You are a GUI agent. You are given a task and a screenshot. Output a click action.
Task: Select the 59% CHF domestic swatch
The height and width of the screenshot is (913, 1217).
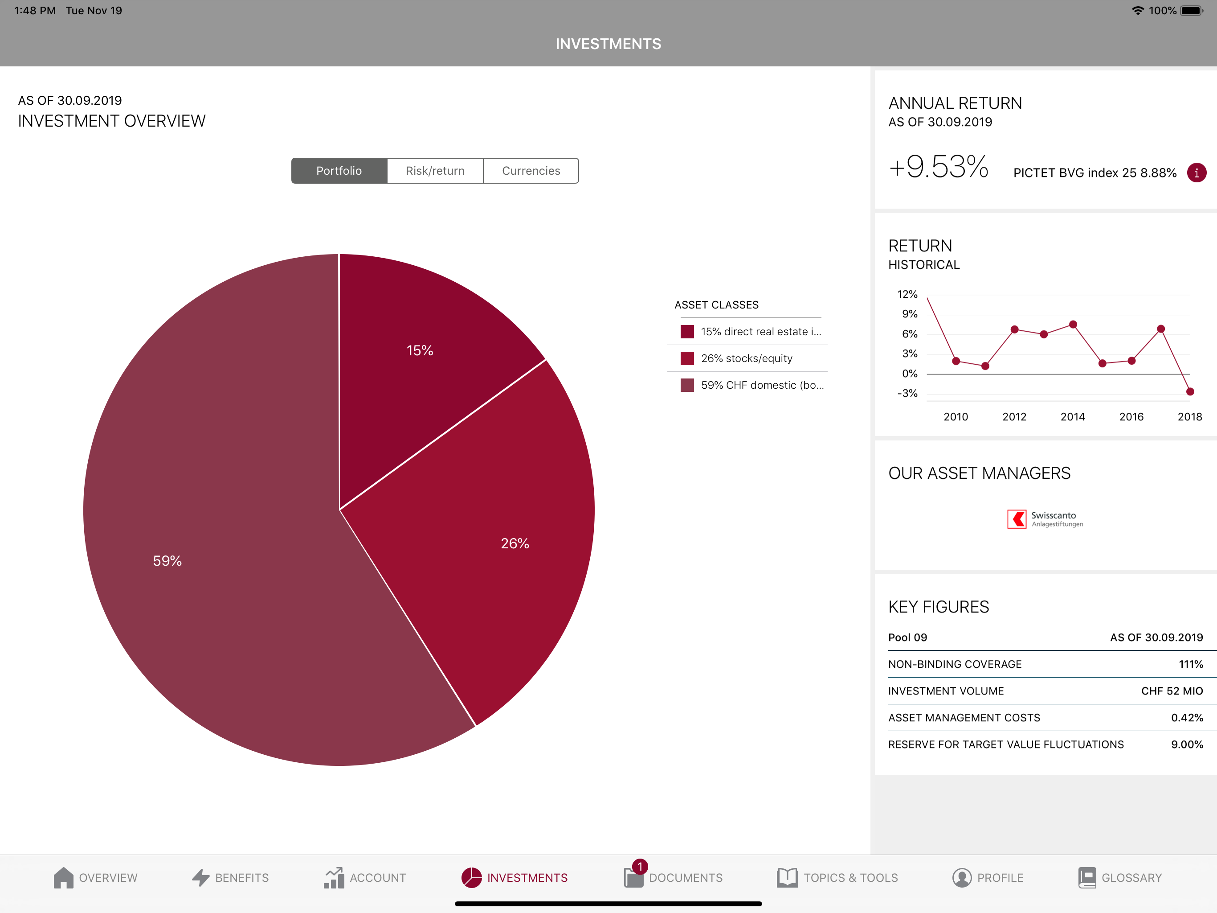pos(687,385)
